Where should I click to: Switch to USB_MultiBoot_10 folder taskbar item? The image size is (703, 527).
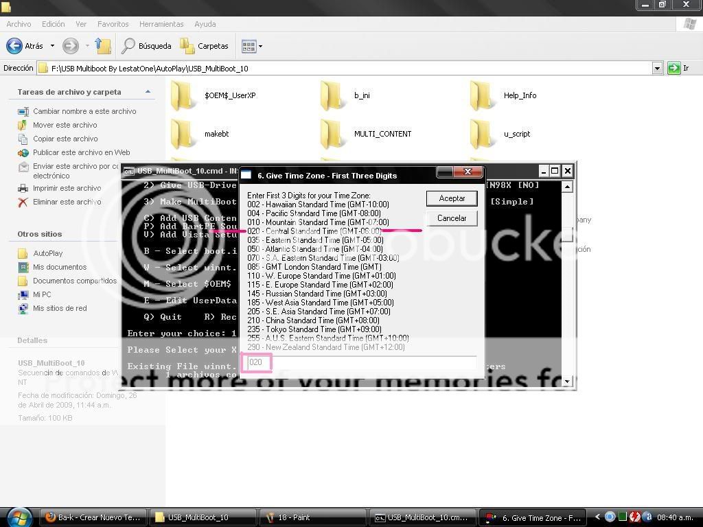pos(203,517)
